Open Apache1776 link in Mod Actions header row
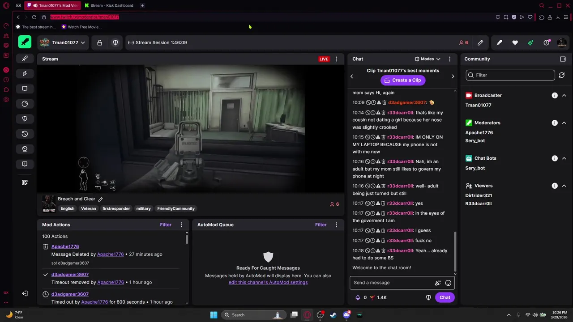 [x=65, y=246]
